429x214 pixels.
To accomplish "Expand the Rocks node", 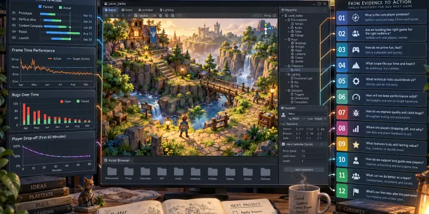I will coord(288,27).
